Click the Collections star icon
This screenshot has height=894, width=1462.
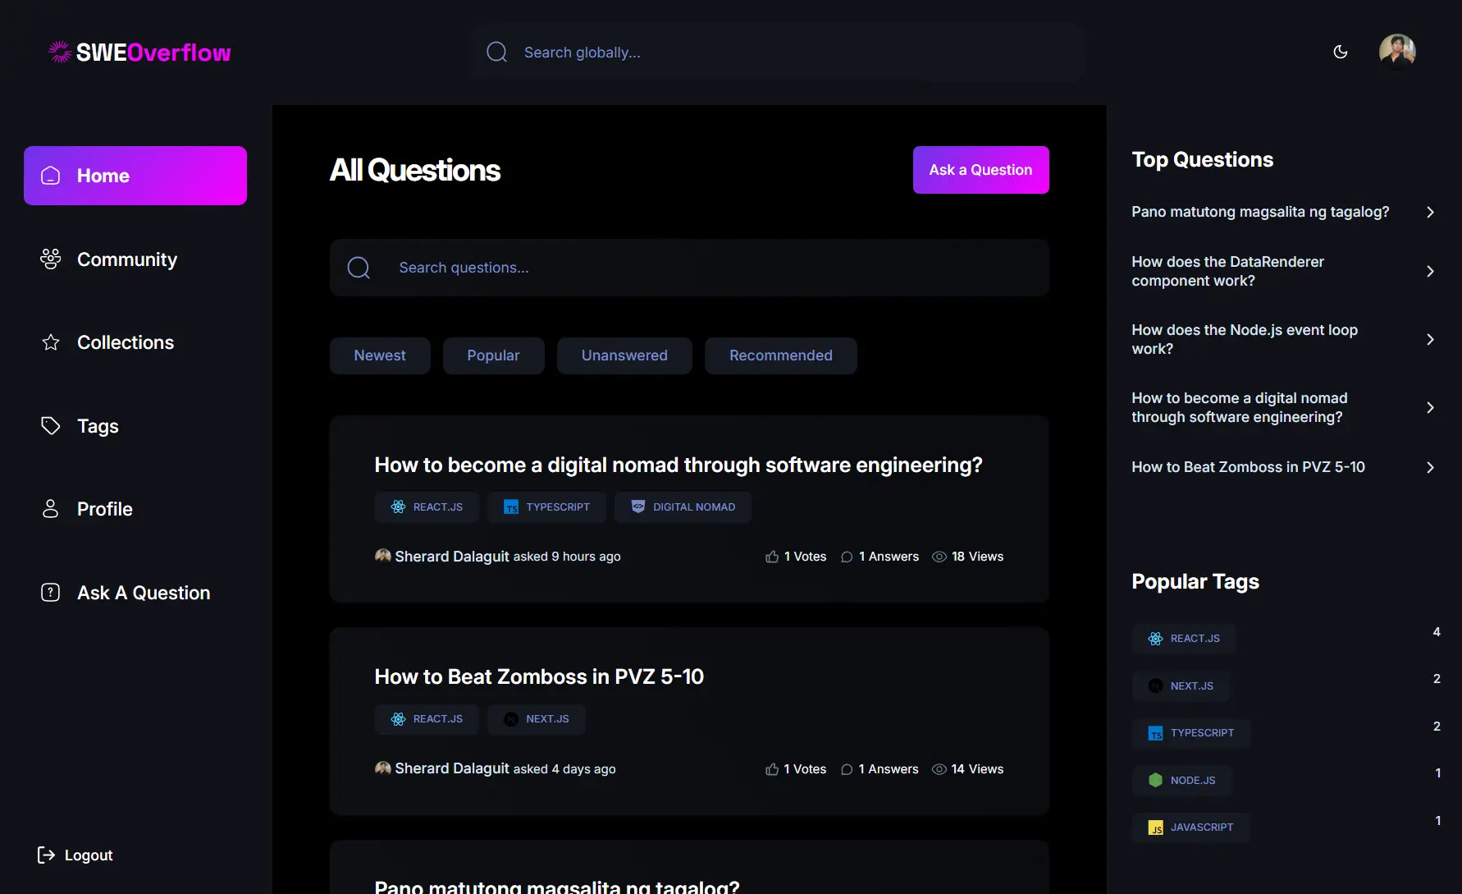(51, 342)
